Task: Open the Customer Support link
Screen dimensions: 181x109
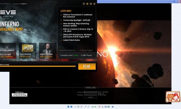Action: point(86,50)
